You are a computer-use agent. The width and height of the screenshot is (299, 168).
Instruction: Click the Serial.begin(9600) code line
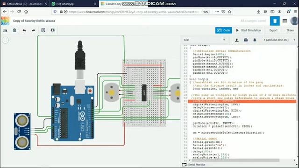209,54
